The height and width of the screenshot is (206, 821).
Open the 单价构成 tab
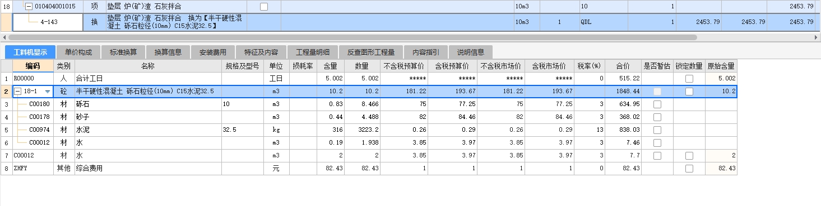pyautogui.click(x=78, y=52)
